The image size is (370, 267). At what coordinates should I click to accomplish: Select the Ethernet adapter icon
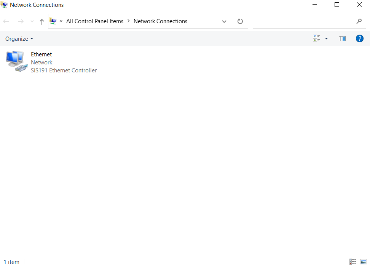(x=16, y=61)
